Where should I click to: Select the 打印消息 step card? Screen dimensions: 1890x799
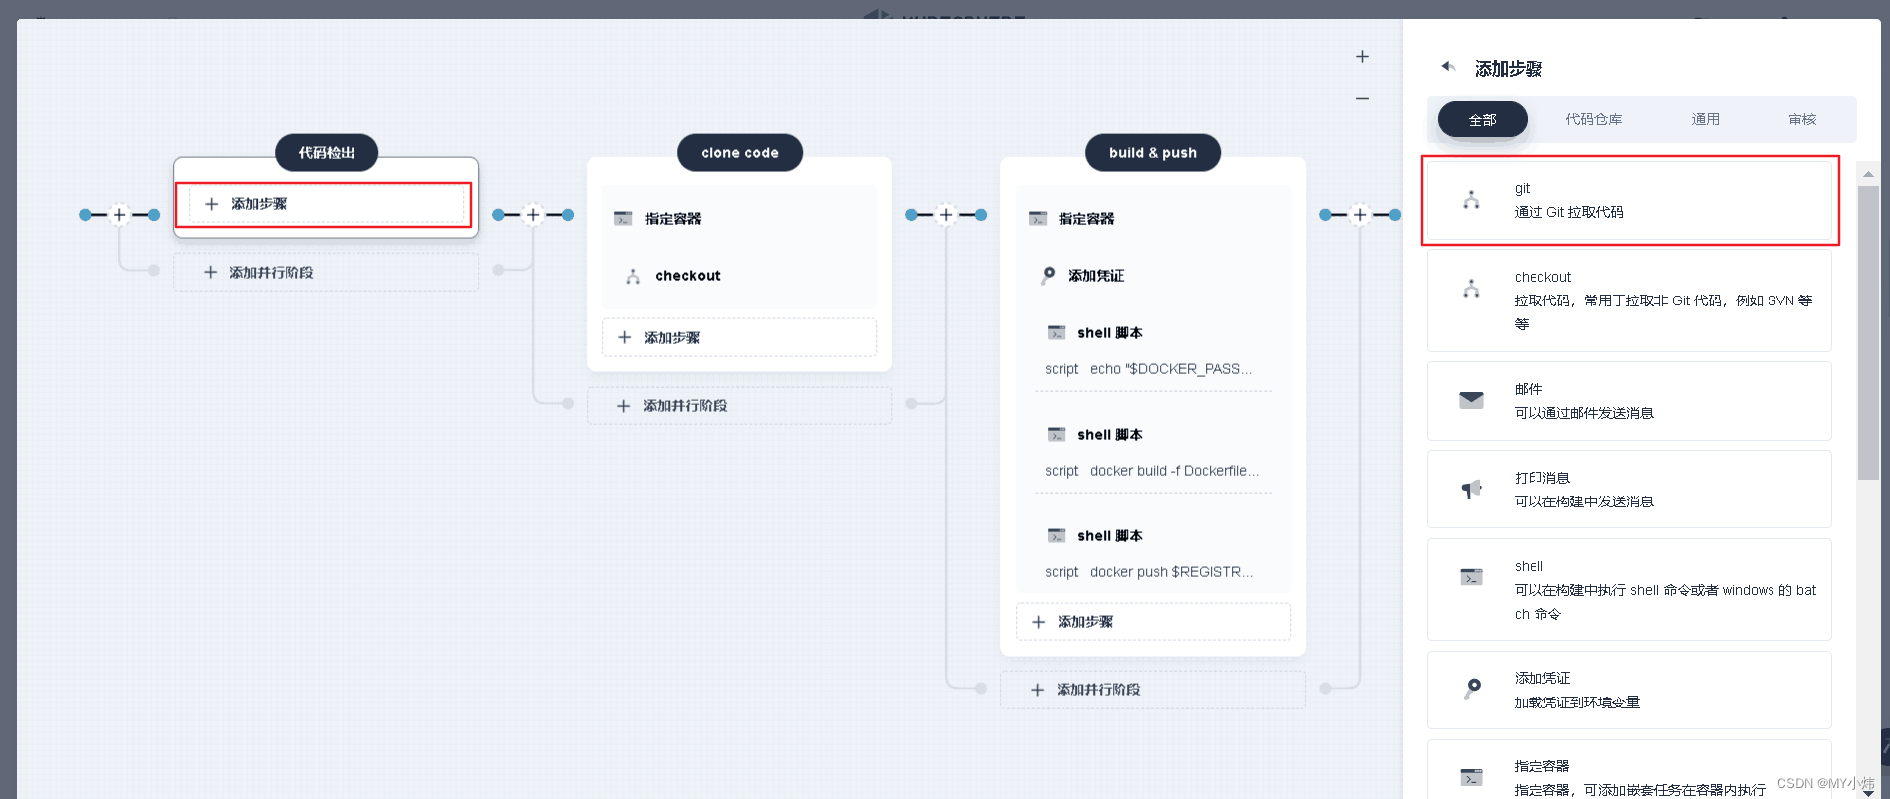1629,489
